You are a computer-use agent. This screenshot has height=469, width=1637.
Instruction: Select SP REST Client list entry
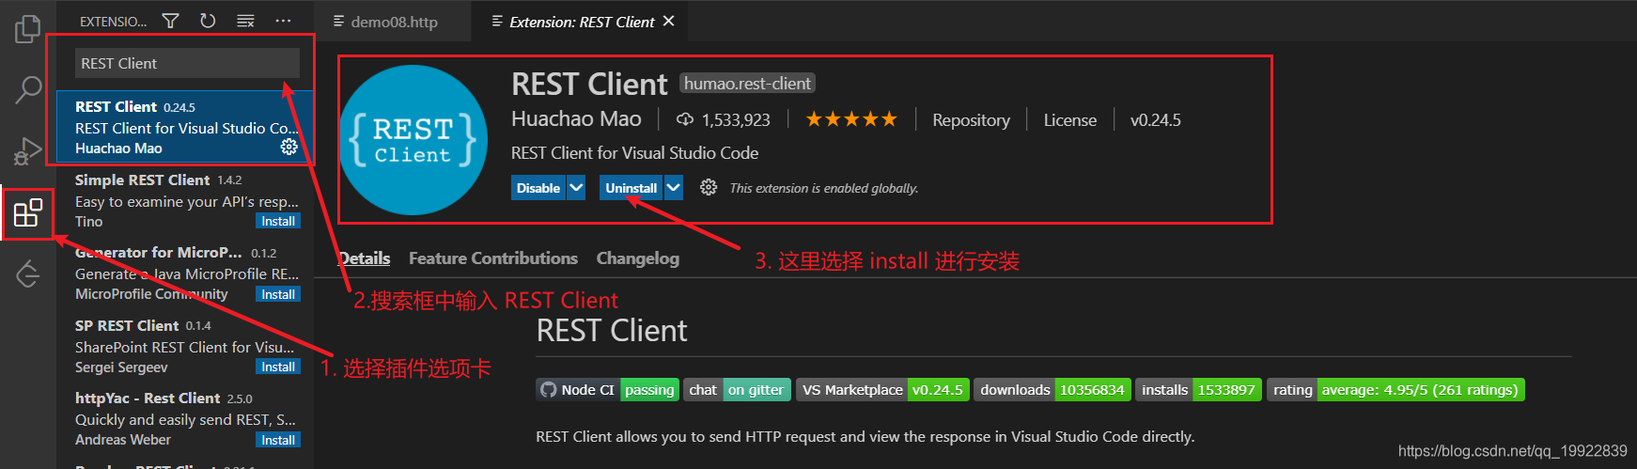point(185,346)
